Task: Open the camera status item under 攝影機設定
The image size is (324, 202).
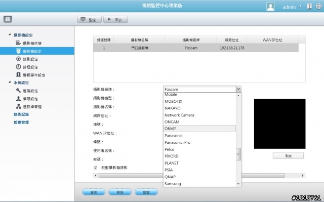Action: (x=29, y=43)
